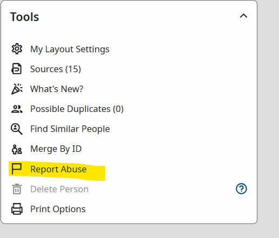This screenshot has width=279, height=238.
Task: Open the Delete Person help question mark
Action: 241,188
